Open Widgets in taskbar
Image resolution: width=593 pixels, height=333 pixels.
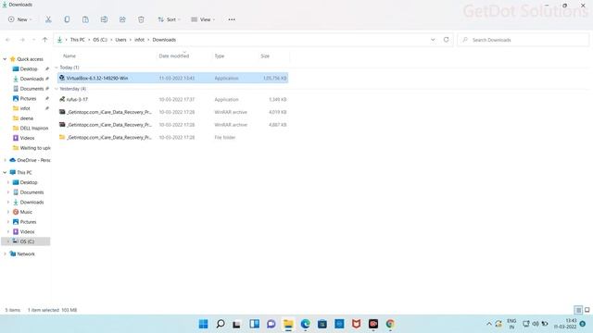[x=254, y=324]
